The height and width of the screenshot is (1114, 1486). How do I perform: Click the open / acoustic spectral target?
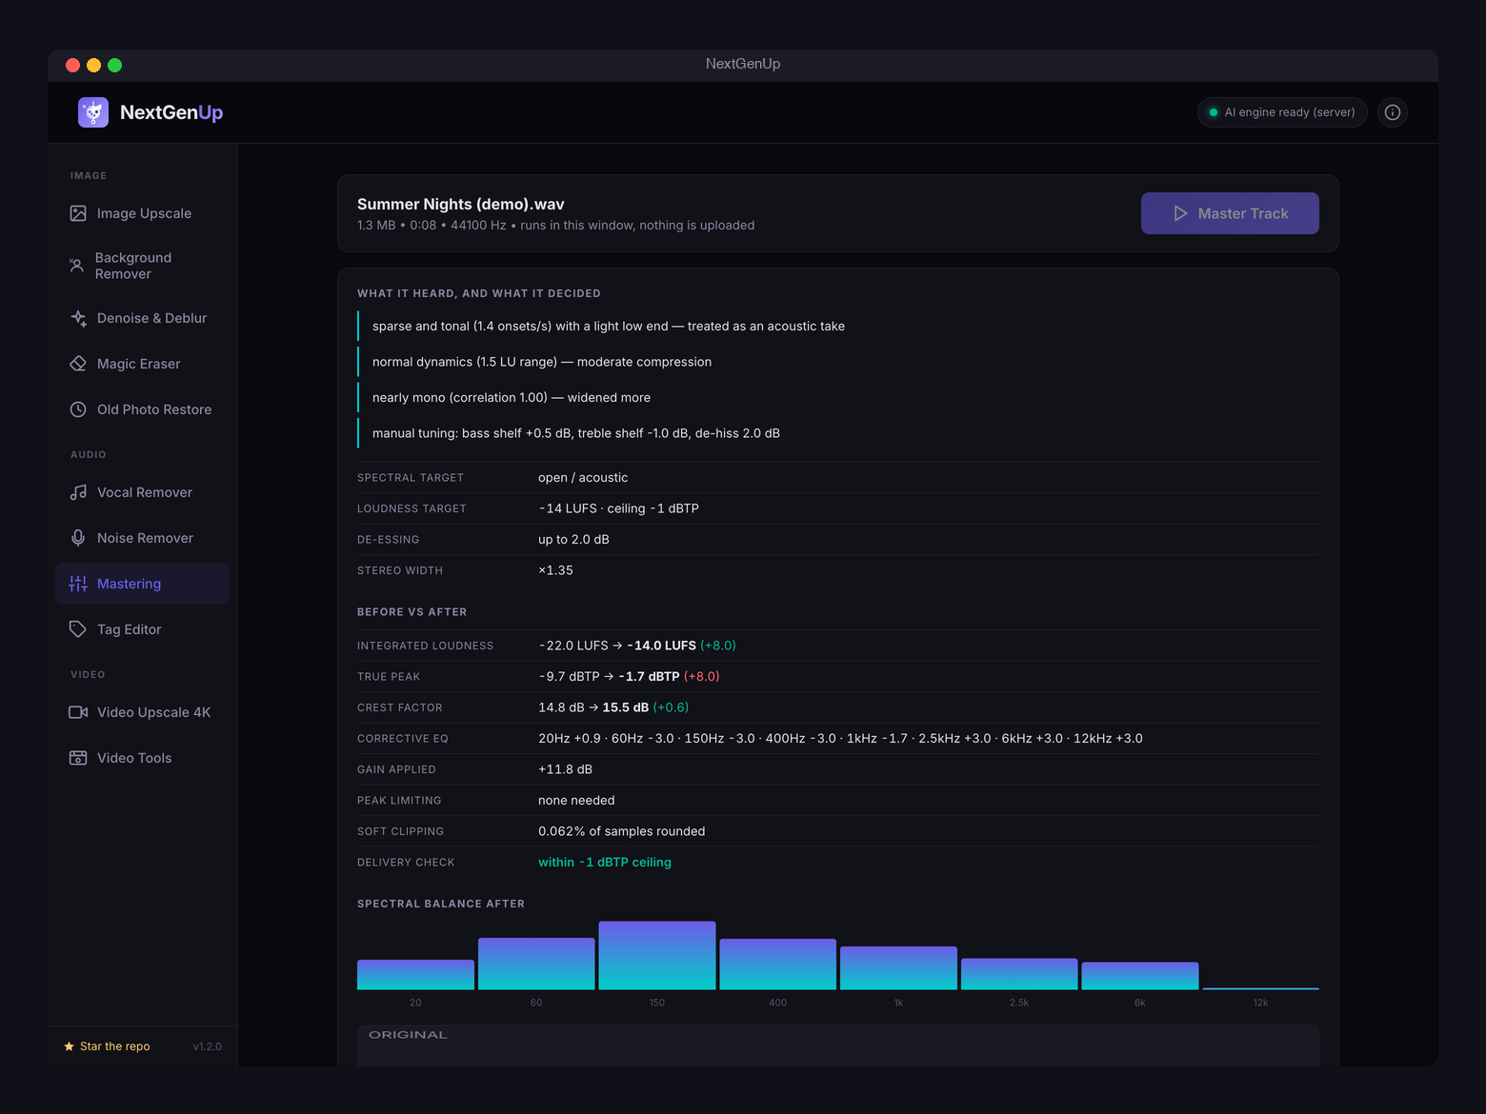(583, 478)
